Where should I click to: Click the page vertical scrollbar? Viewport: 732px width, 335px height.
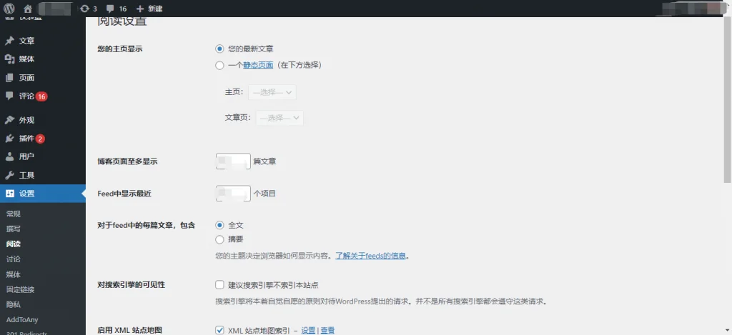point(727,99)
